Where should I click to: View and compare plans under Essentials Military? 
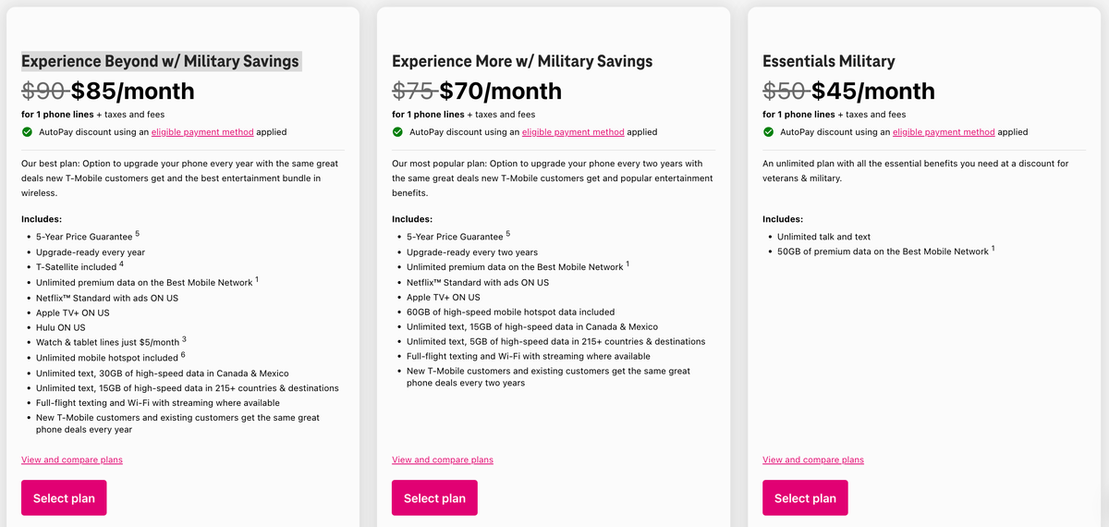coord(813,460)
